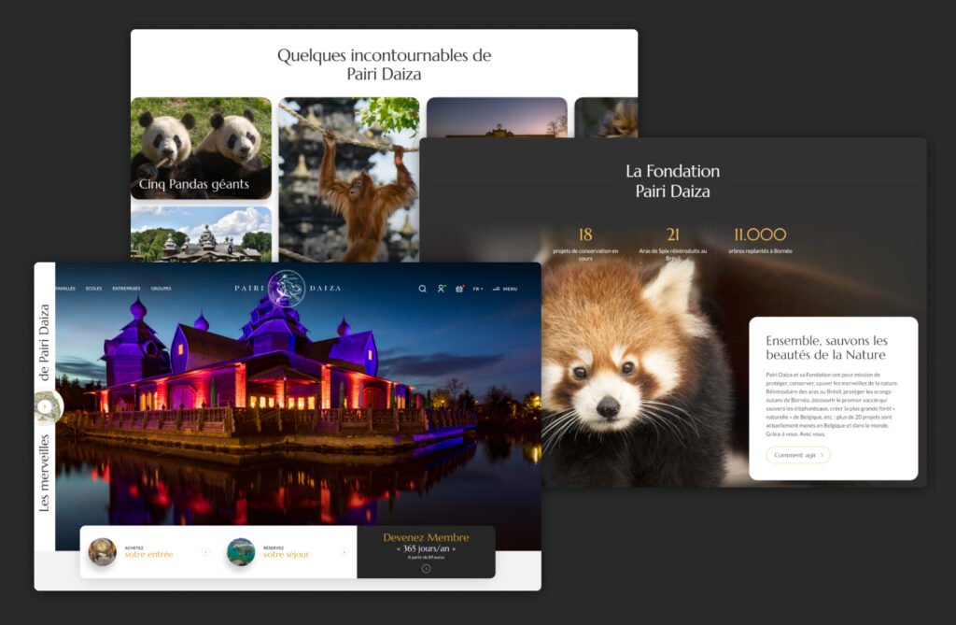
Task: Select the ECOLES nav item
Action: (x=94, y=288)
